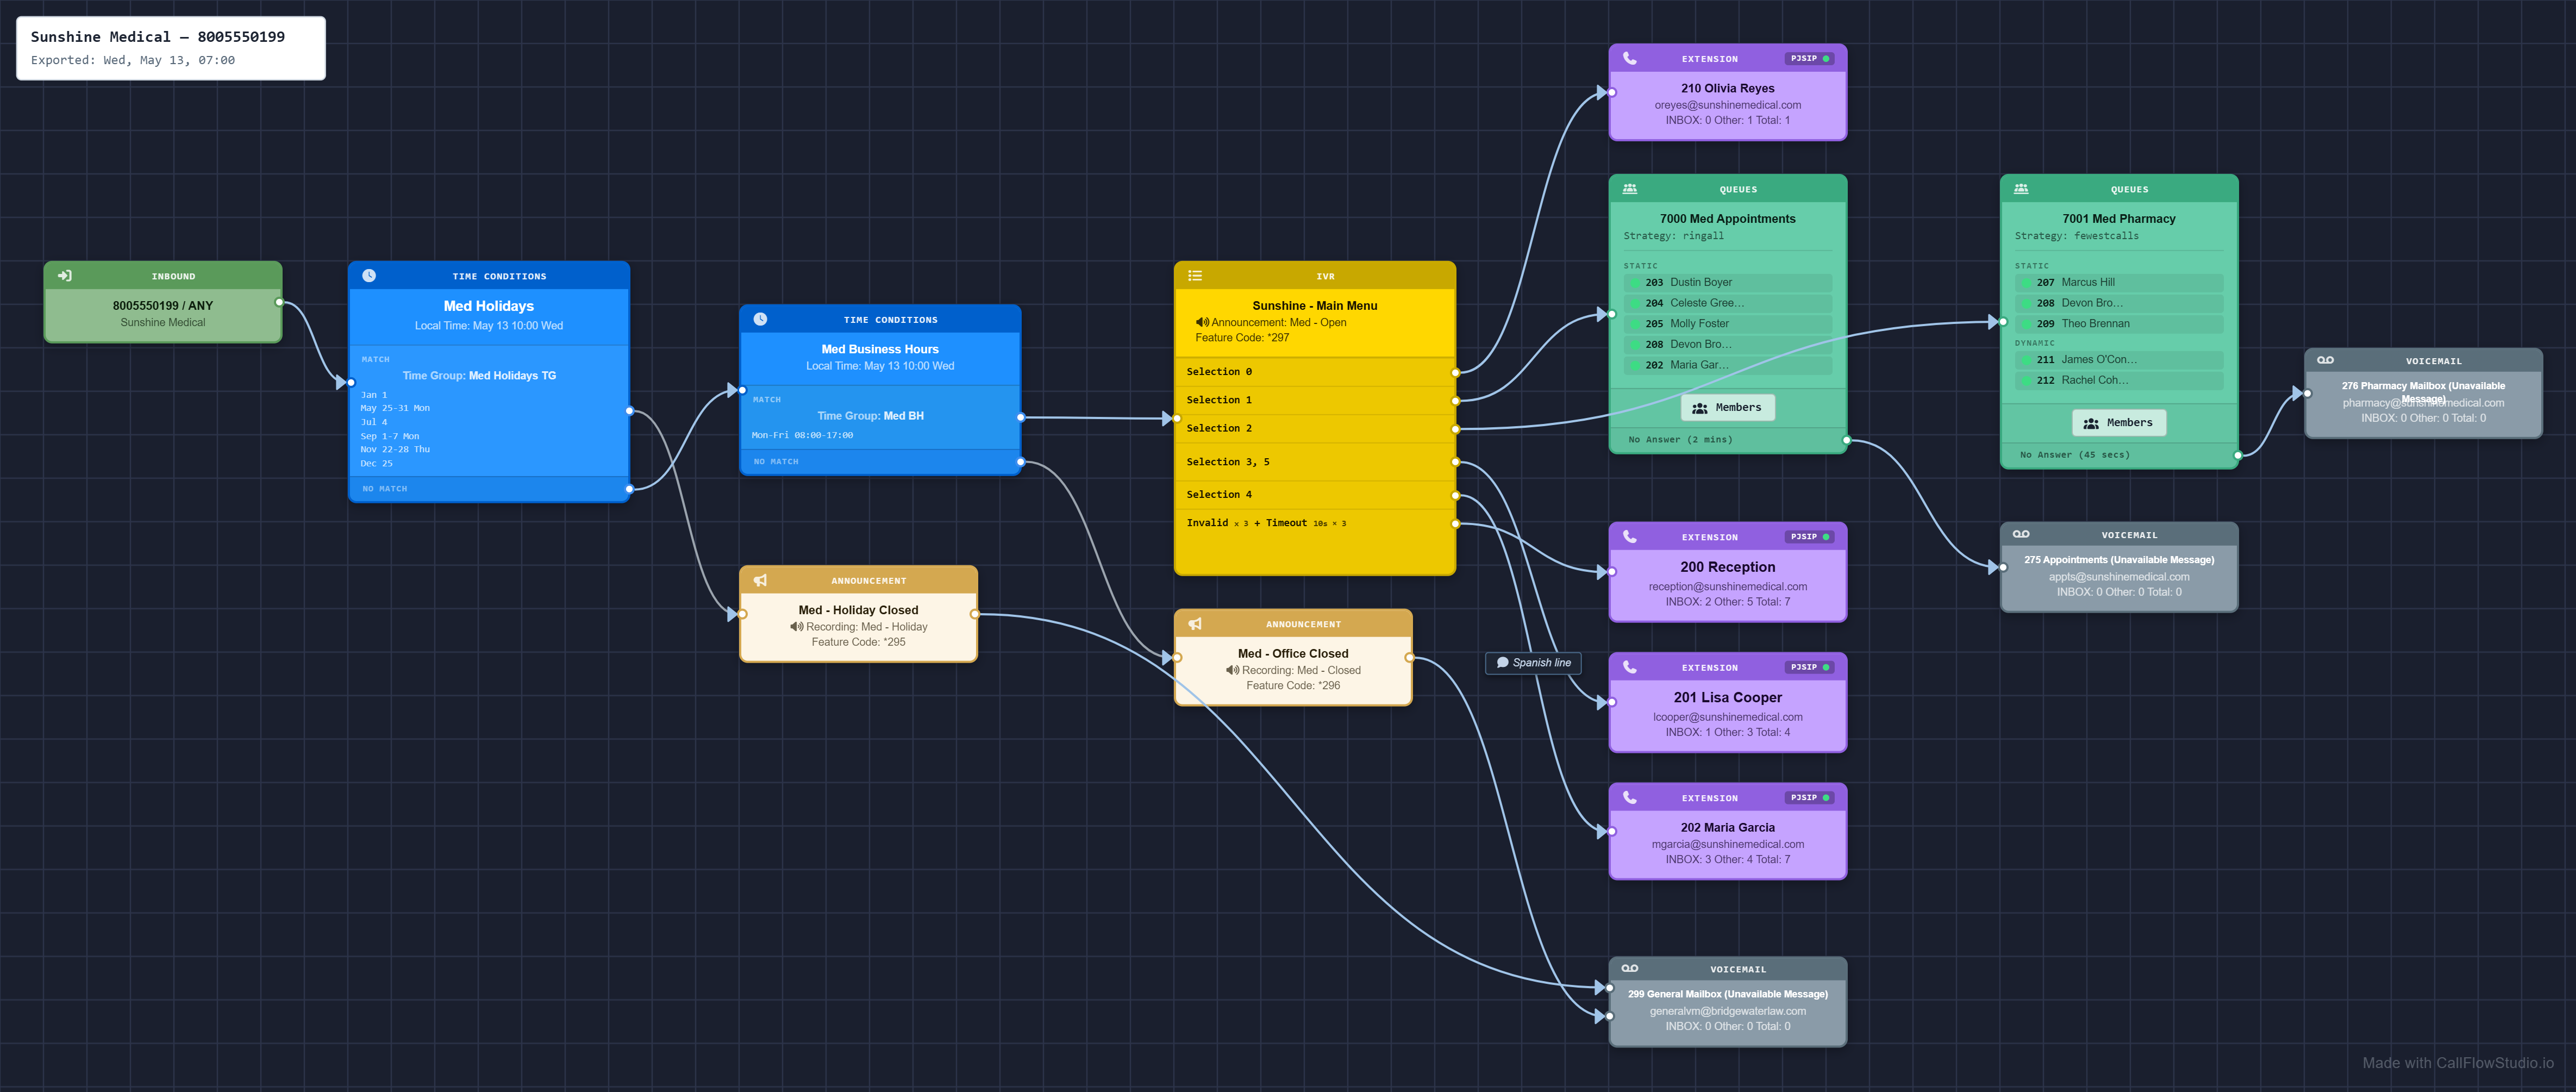Screen dimensions: 2576x1092
Task: Click the clock icon on Med Holidays node
Action: tap(369, 276)
